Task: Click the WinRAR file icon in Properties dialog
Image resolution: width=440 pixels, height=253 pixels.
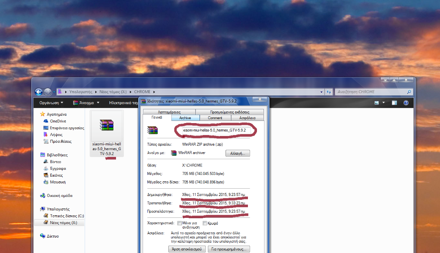Action: tap(153, 130)
